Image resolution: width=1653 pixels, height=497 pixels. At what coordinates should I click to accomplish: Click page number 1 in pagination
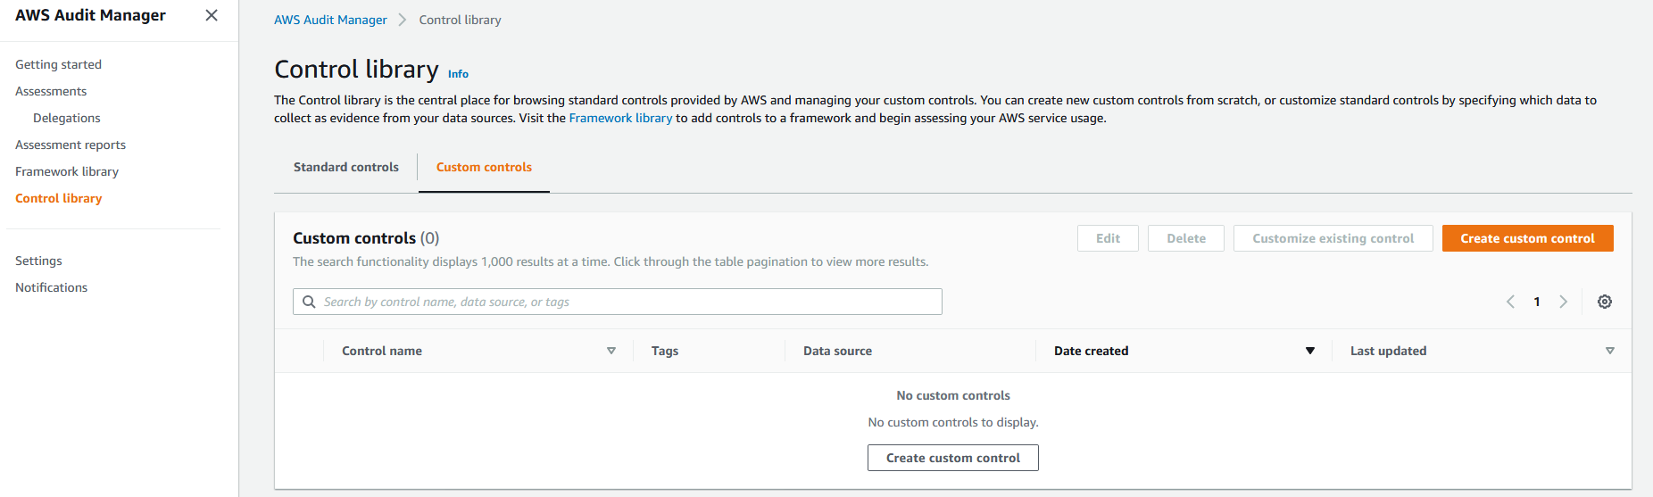tap(1537, 302)
